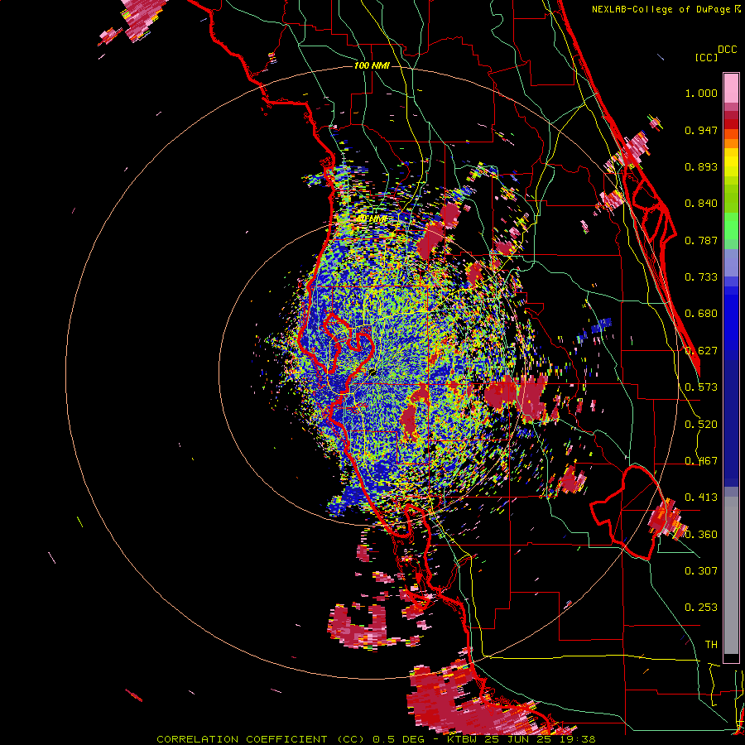
Task: Pick the gray segment of the color bar
Action: pos(731,575)
